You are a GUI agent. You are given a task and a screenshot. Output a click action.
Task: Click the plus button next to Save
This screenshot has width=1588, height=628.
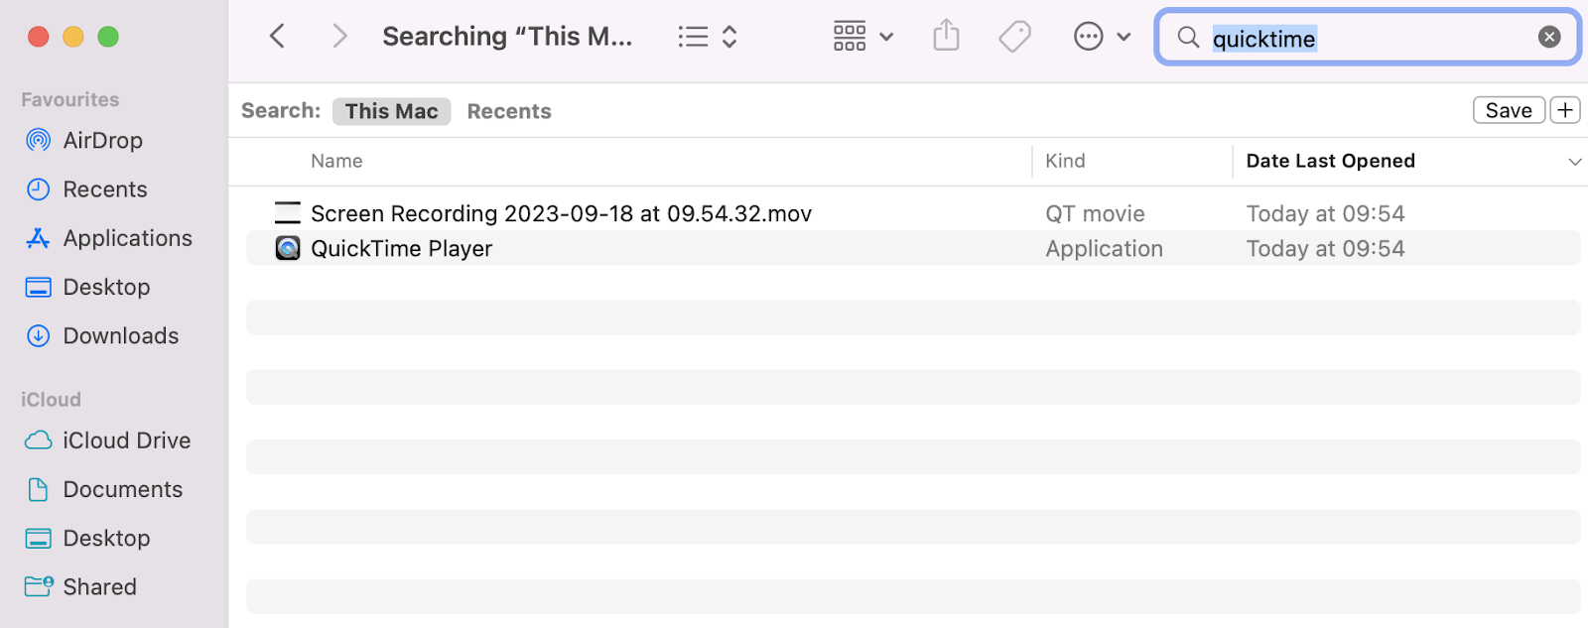point(1565,110)
